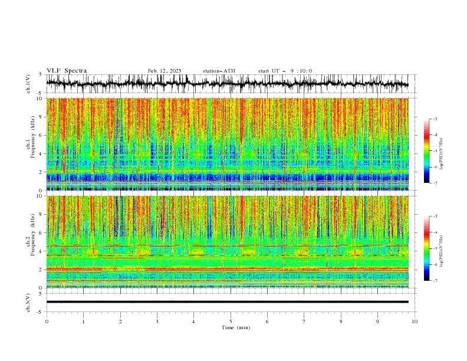This screenshot has height=361, width=467.
Task: Click the "8" kHz tick of ch.1 spectrogram
Action: click(x=42, y=117)
